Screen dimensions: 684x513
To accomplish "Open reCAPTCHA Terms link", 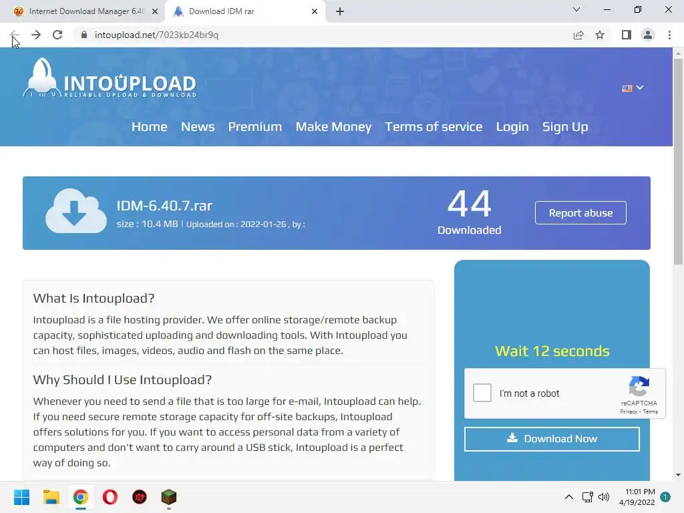I will pos(650,411).
